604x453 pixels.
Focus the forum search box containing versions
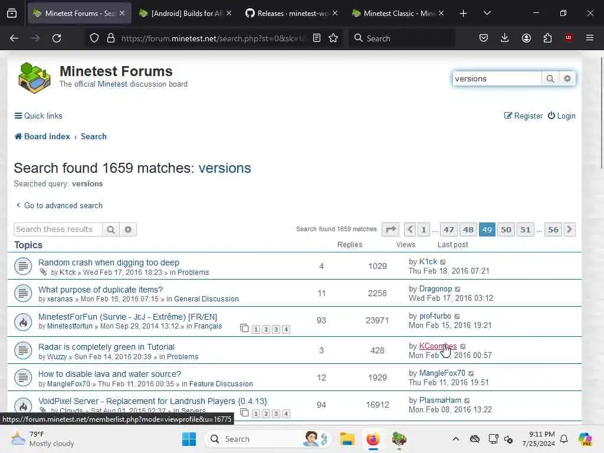click(x=497, y=78)
